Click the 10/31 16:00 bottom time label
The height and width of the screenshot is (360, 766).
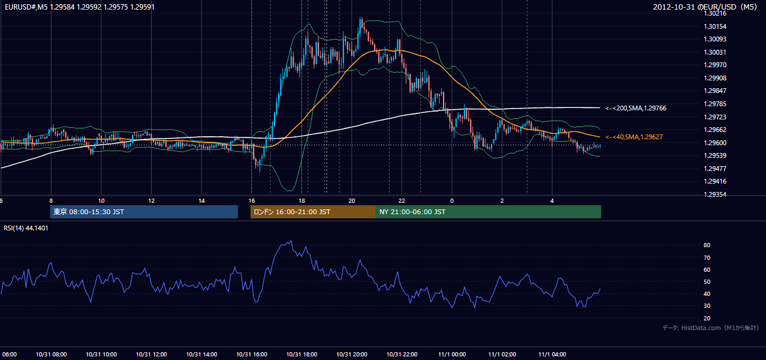click(x=252, y=354)
